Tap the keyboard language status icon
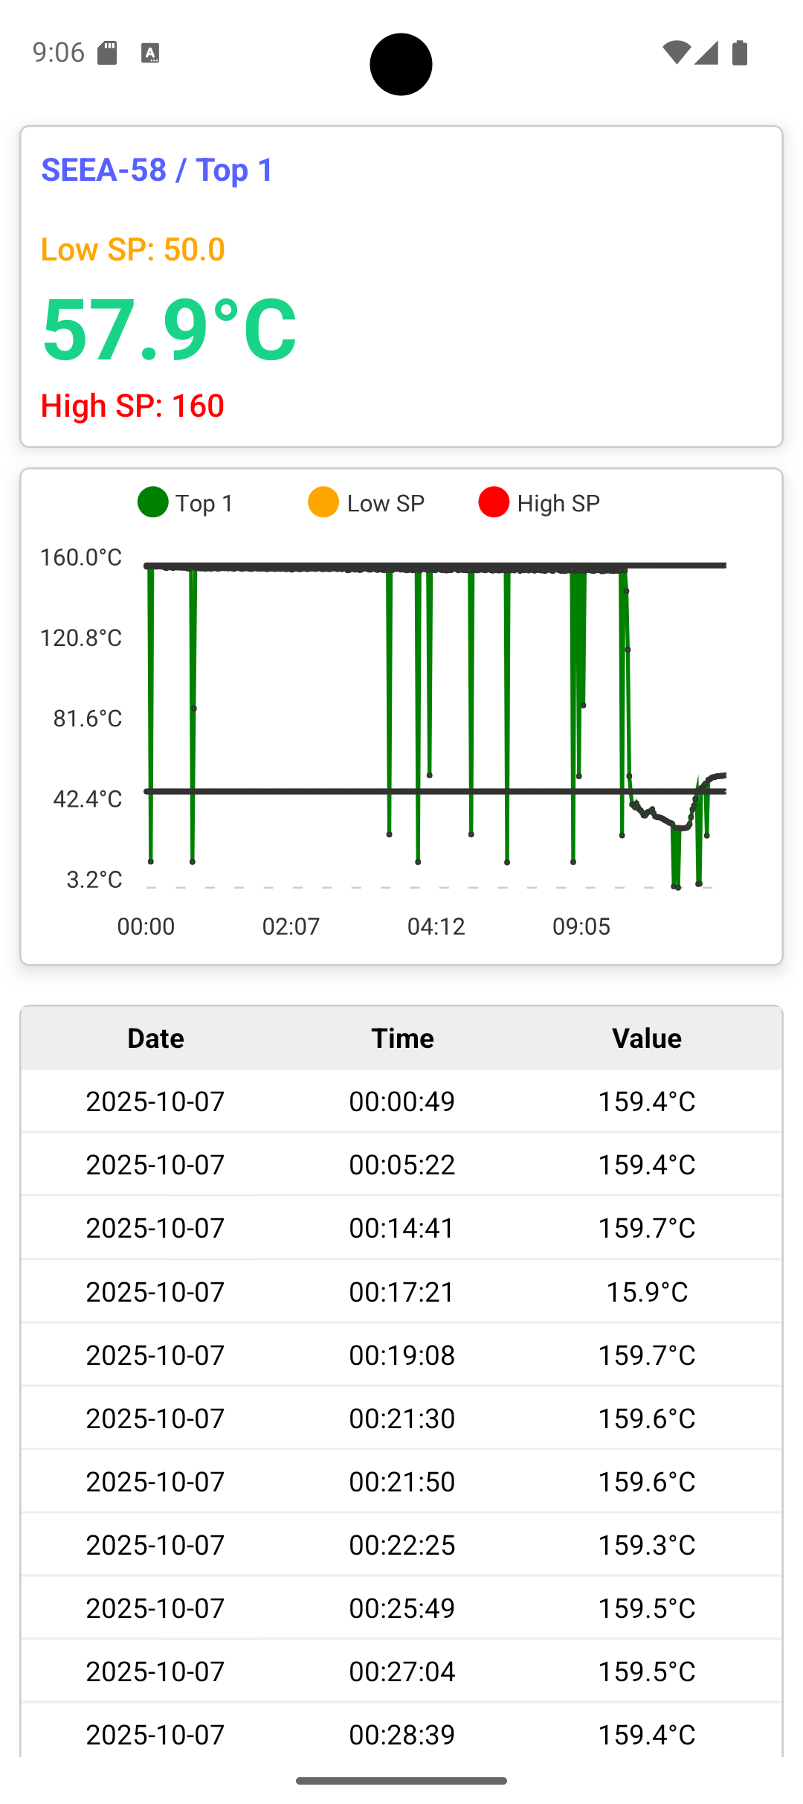 pyautogui.click(x=150, y=53)
